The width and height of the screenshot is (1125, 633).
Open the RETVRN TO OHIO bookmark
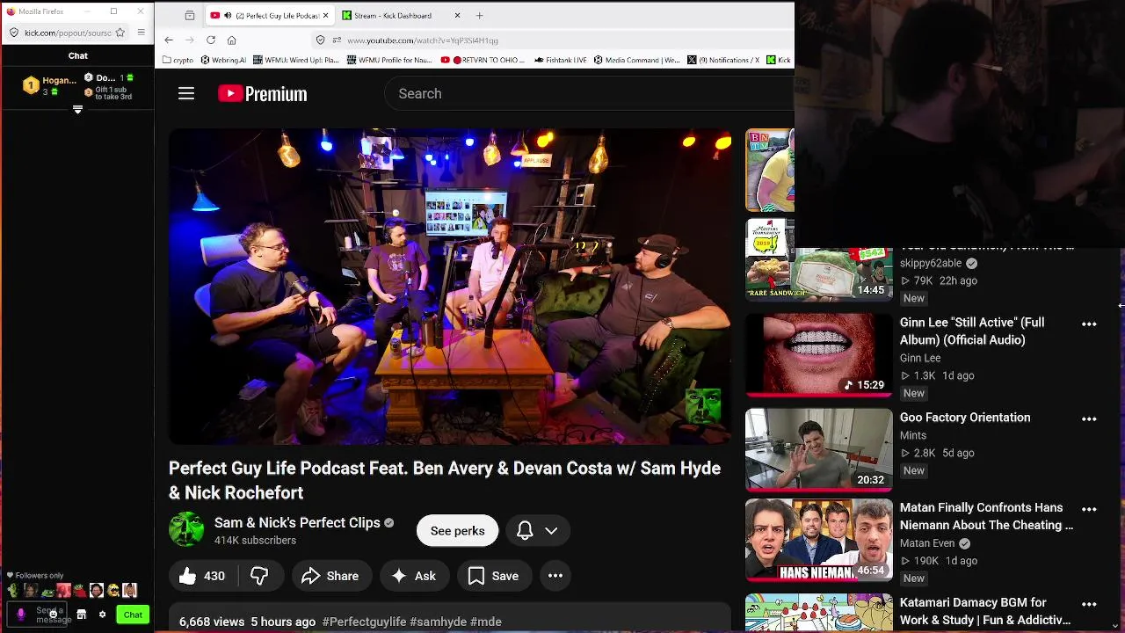[x=483, y=60]
